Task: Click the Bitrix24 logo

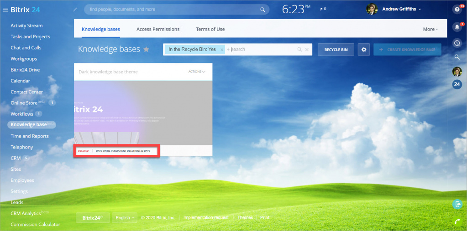Action: point(25,10)
